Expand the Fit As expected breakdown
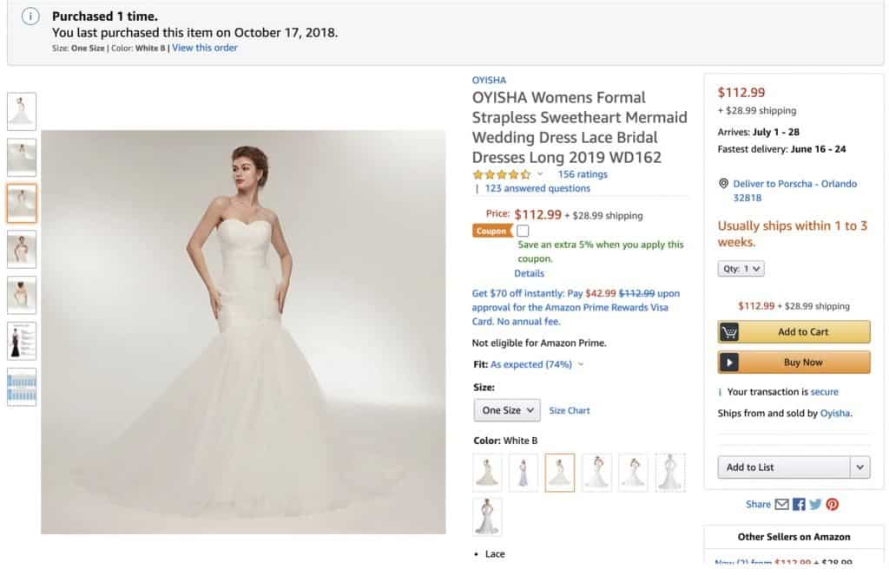 580,365
